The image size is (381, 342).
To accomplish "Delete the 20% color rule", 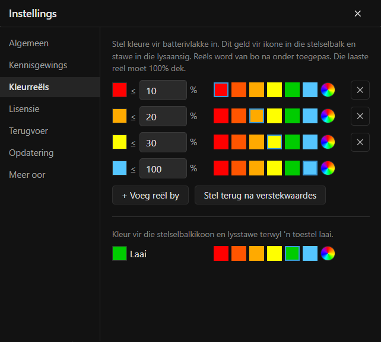I will tap(360, 116).
